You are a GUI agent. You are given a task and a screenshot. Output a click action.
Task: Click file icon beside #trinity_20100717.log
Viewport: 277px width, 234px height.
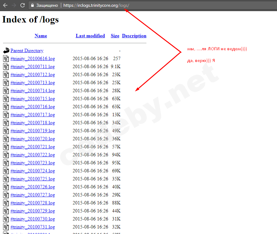[6, 115]
